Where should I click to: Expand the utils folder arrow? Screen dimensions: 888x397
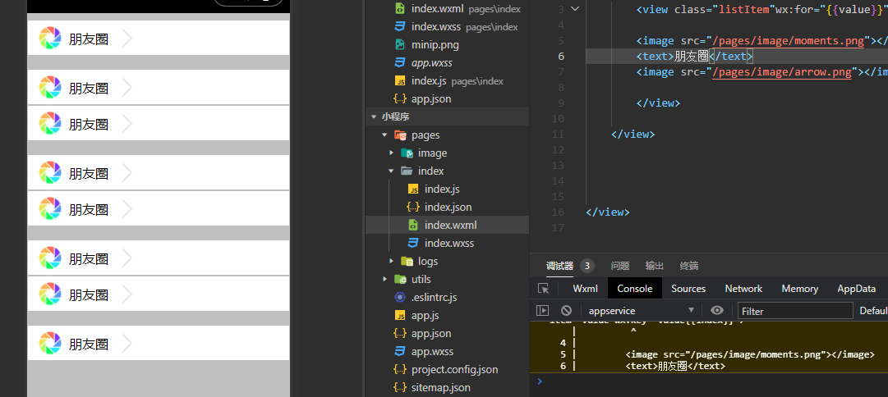point(384,280)
